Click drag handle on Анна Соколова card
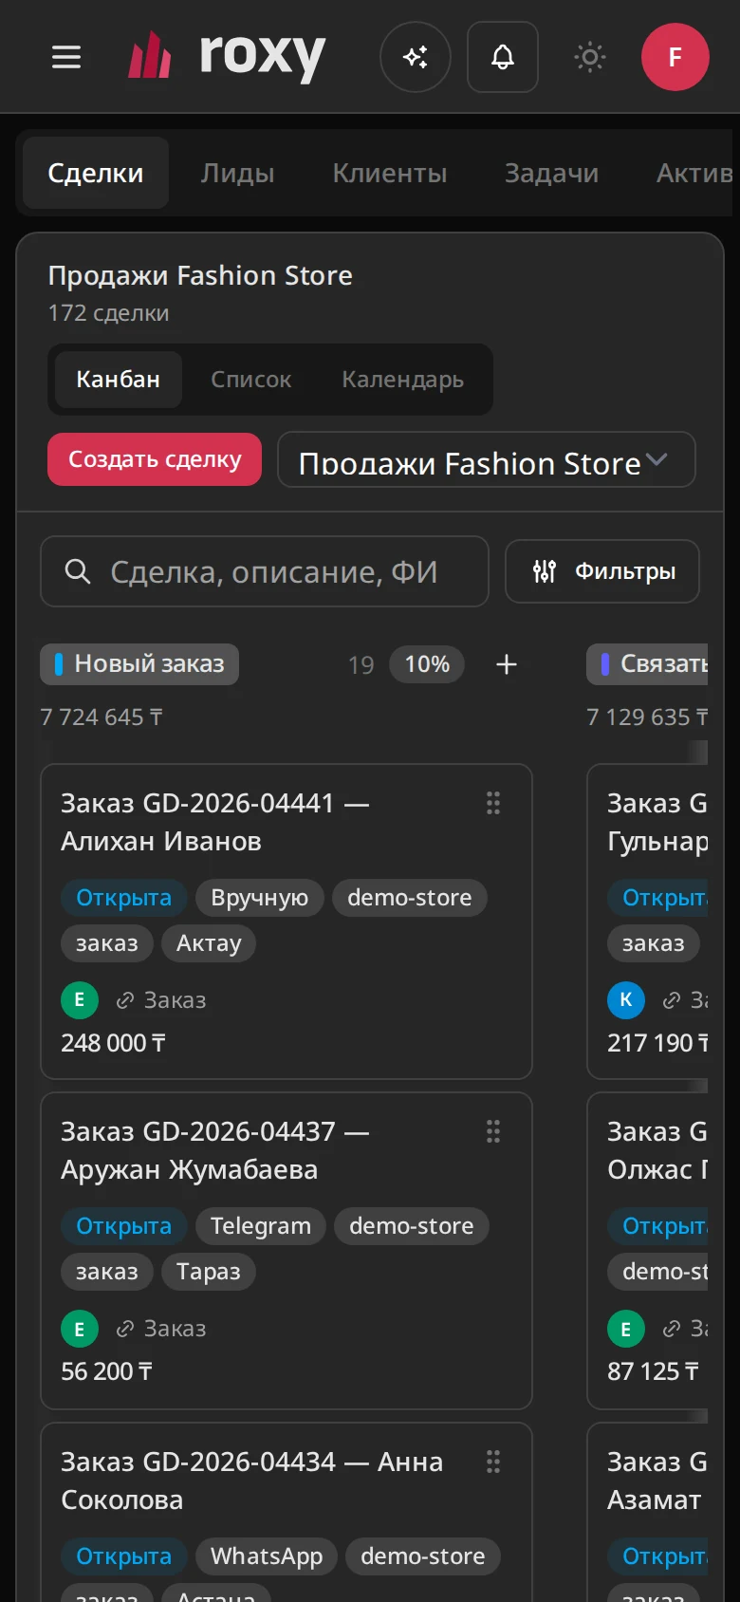This screenshot has height=1602, width=740. pos(493,1462)
